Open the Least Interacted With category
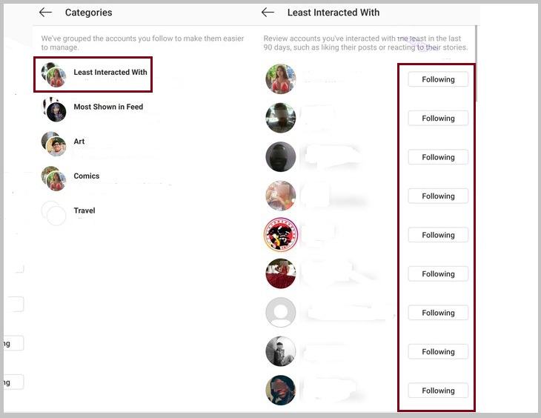The width and height of the screenshot is (541, 418). point(93,75)
